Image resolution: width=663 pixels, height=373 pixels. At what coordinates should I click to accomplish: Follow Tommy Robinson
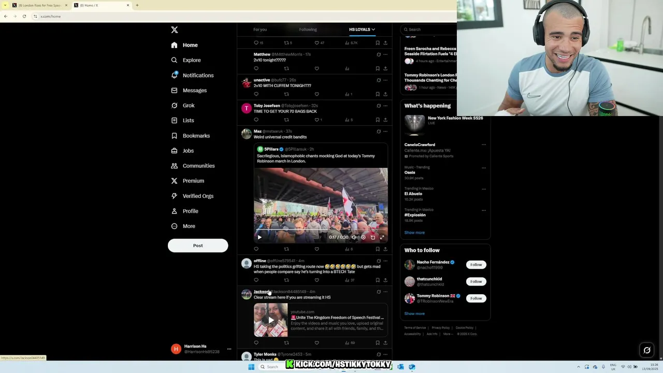(x=476, y=298)
